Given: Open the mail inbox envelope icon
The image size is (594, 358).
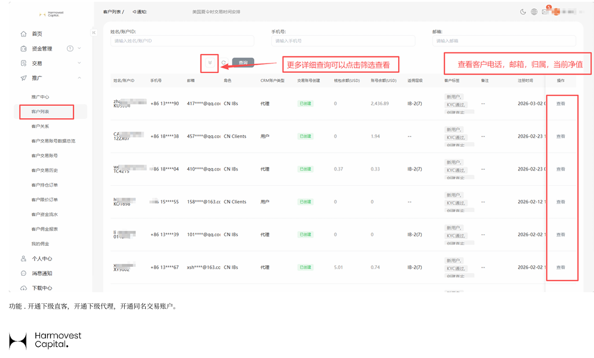Looking at the screenshot, I should [545, 12].
